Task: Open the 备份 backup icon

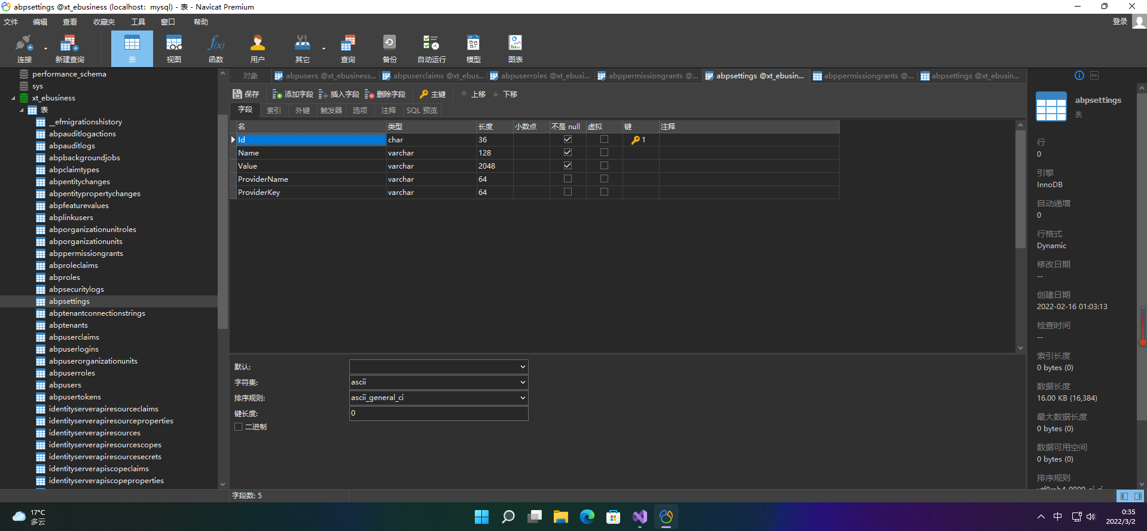Action: point(389,48)
